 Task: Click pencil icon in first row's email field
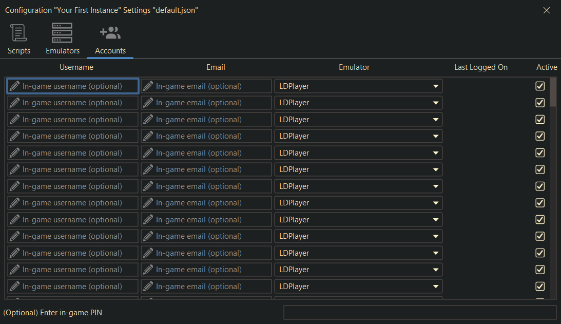click(x=148, y=86)
